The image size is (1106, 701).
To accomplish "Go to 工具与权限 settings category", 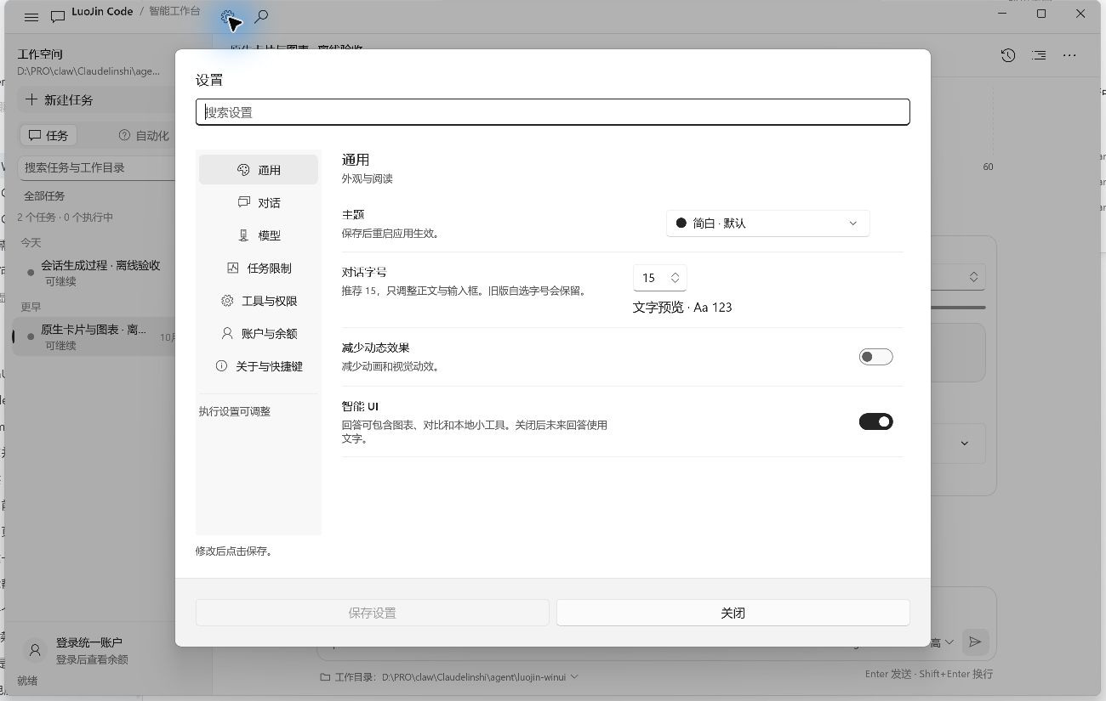I will coord(259,301).
